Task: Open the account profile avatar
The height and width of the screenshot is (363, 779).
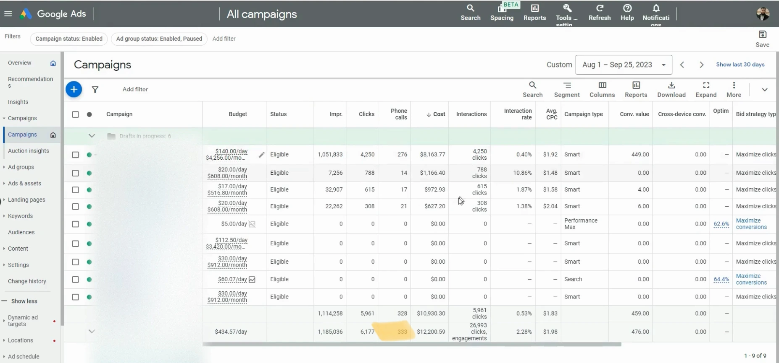Action: tap(763, 14)
